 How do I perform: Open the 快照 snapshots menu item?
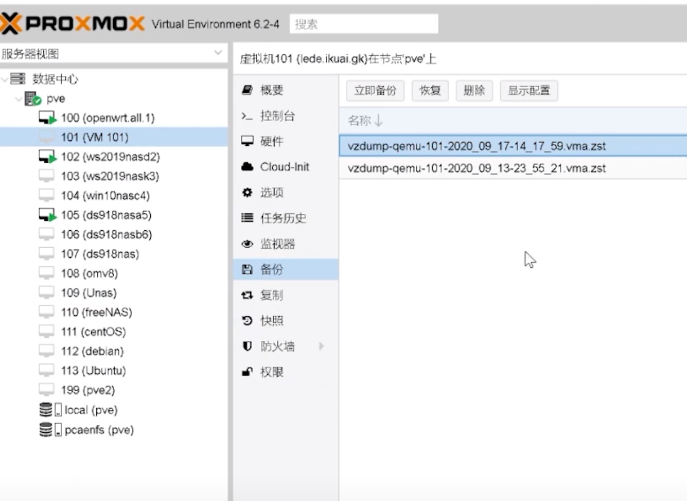point(271,321)
